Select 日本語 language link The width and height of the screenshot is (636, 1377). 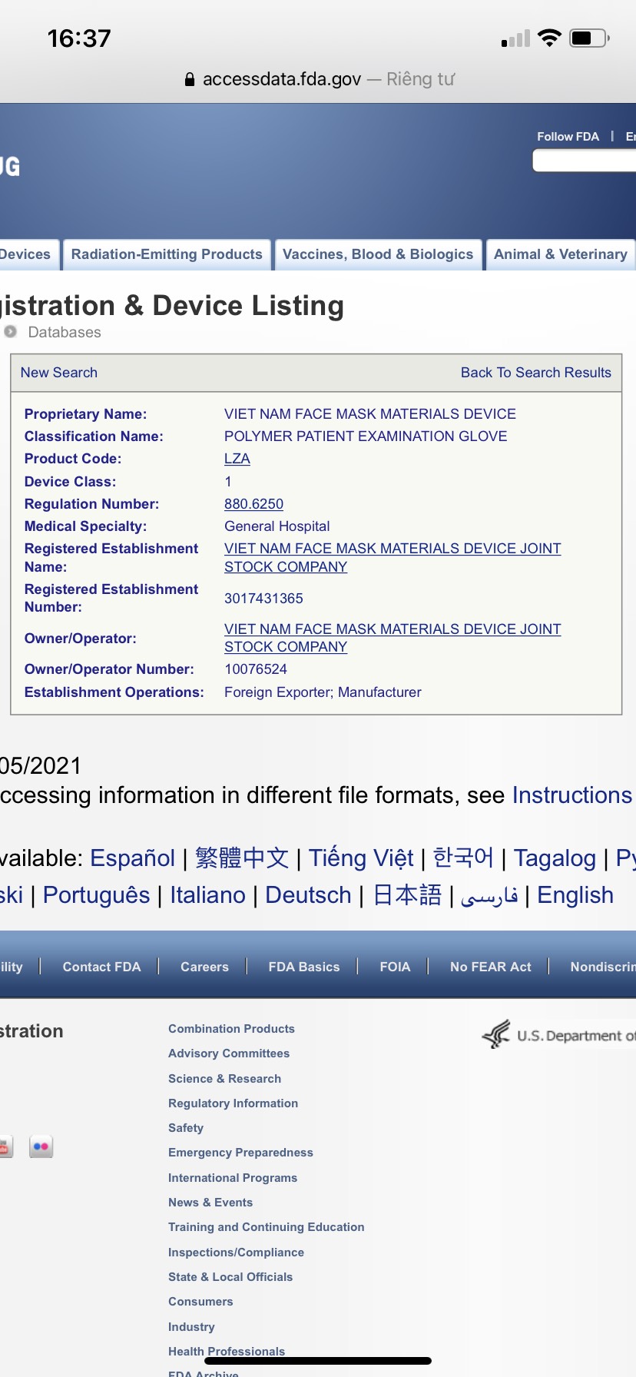click(407, 895)
